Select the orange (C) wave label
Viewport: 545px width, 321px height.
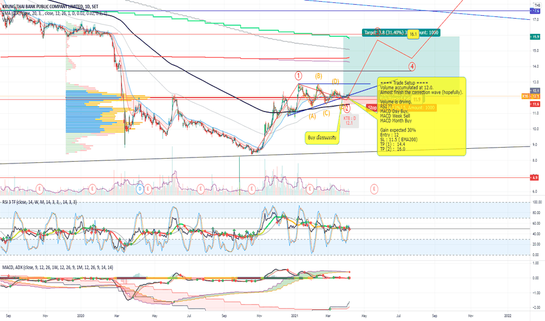[326, 113]
